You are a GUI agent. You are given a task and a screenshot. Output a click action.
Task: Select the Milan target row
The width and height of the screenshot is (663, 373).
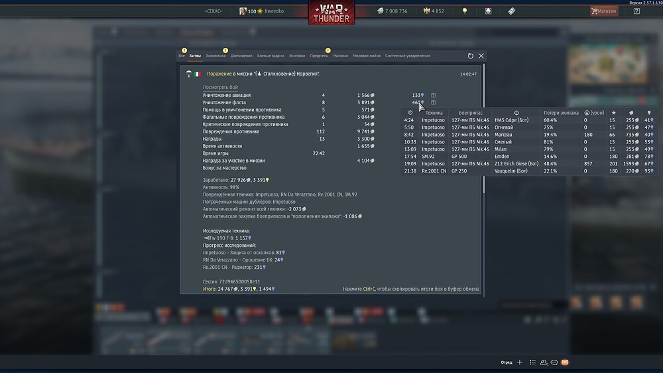click(x=528, y=149)
